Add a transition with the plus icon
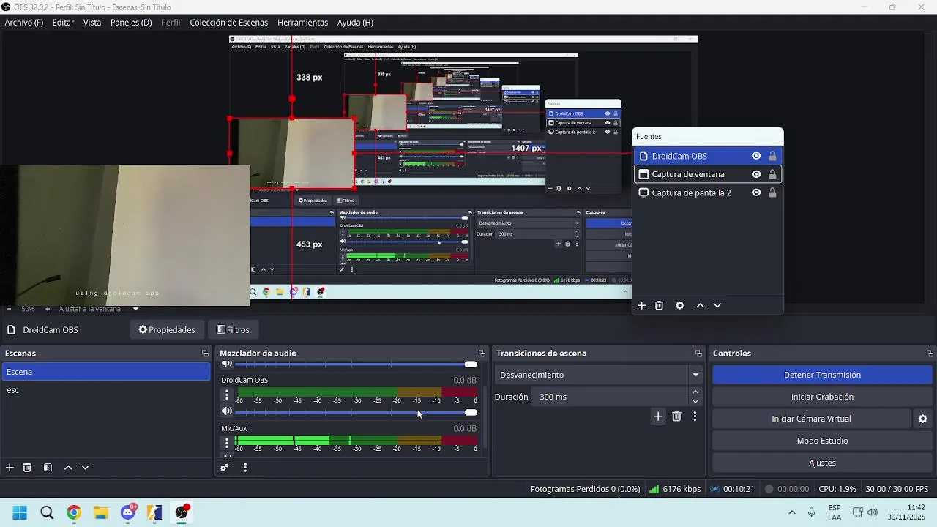Image resolution: width=937 pixels, height=527 pixels. pyautogui.click(x=658, y=416)
